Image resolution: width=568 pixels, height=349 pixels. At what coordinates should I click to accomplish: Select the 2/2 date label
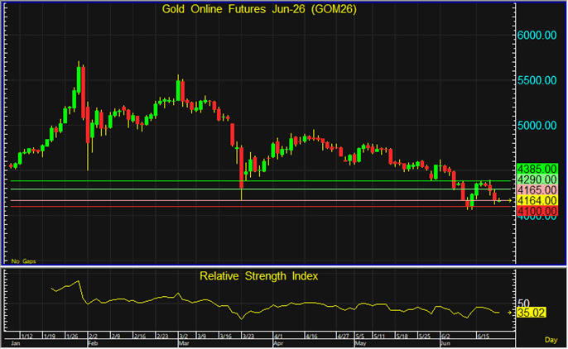click(x=93, y=337)
